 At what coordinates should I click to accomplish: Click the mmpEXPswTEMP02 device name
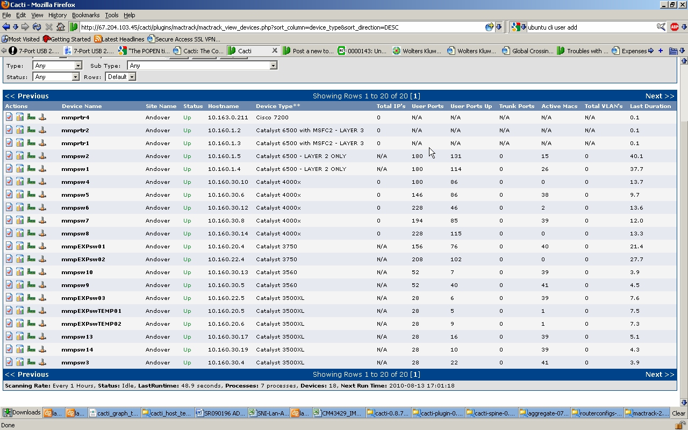pyautogui.click(x=91, y=324)
